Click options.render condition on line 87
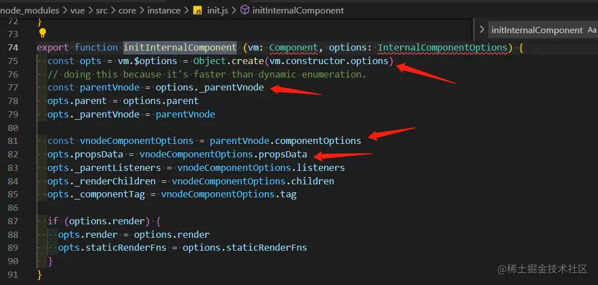Screen dimensions: 598x285 tap(107, 221)
